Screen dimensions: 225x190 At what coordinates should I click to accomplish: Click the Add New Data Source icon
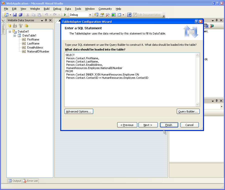point(9,26)
